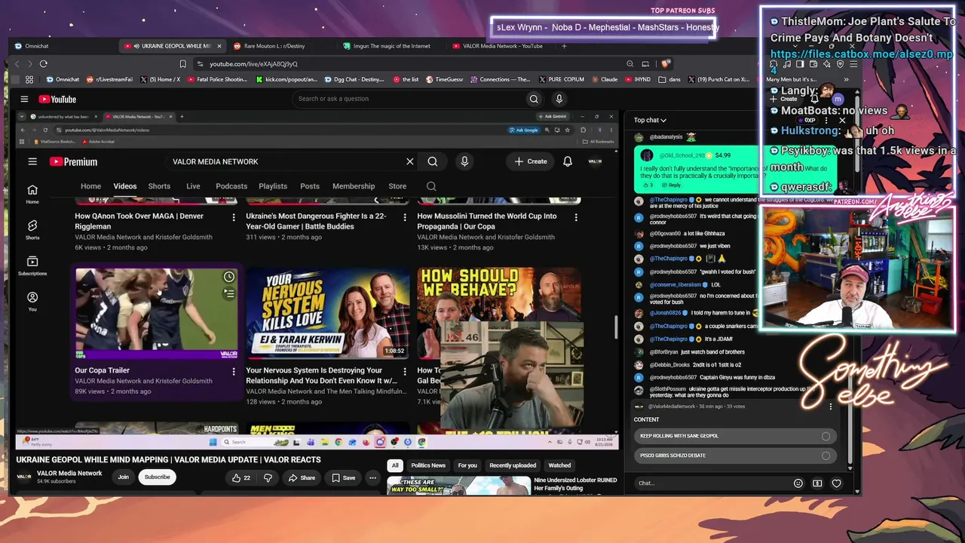Screen dimensions: 965x543
Task: Search within the channel using the tab-row magnifier
Action: click(x=431, y=186)
